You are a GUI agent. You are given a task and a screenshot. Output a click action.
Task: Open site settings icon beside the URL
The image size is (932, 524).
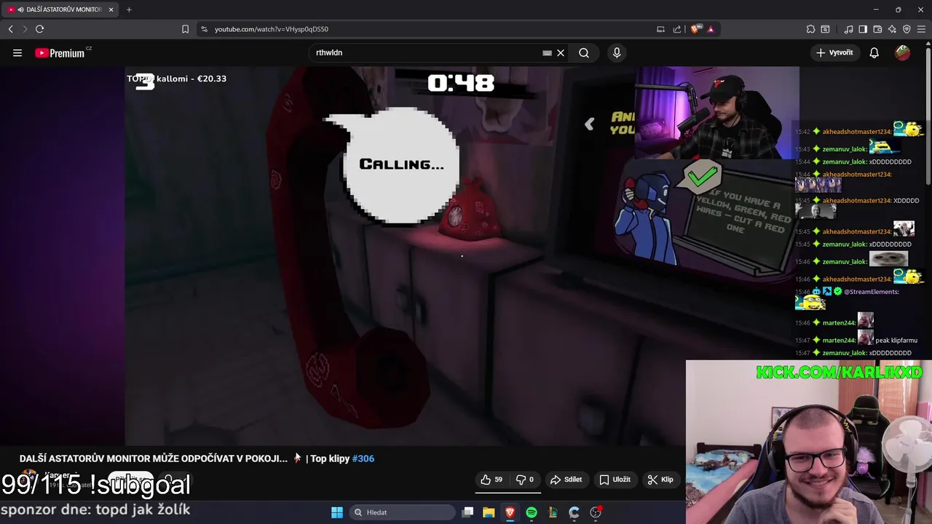(204, 29)
